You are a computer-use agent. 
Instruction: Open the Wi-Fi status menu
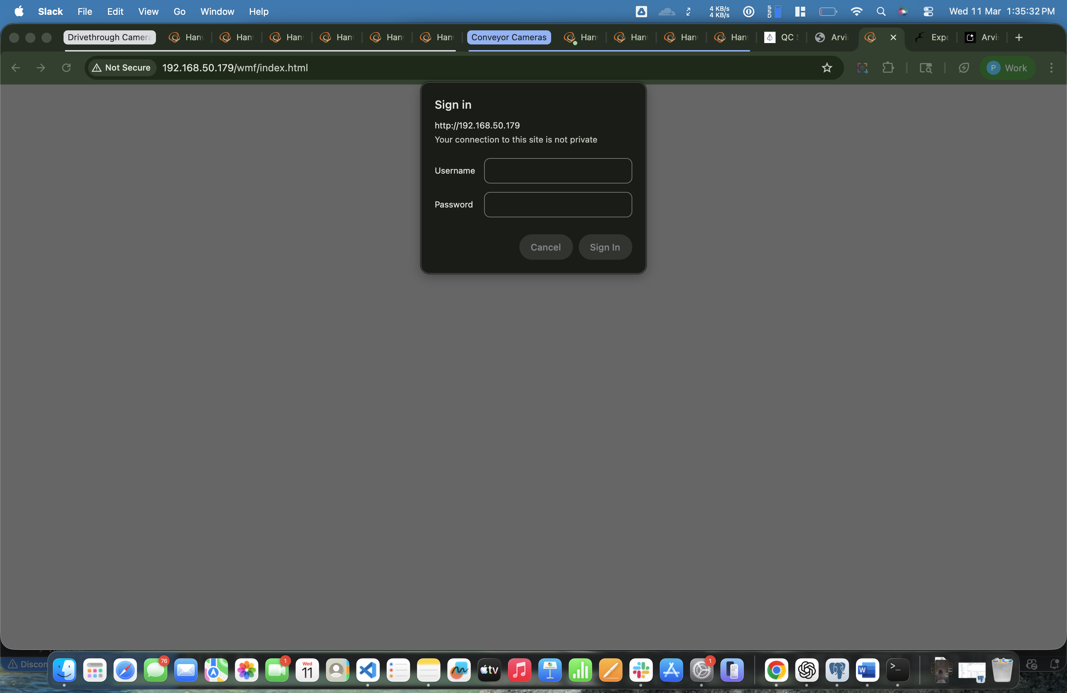(856, 12)
